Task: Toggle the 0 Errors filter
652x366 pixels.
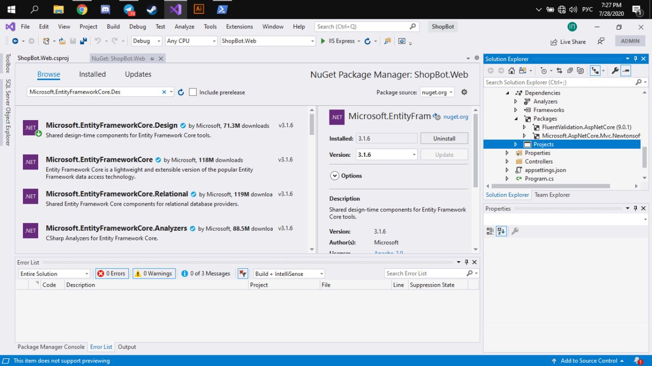Action: tap(112, 273)
